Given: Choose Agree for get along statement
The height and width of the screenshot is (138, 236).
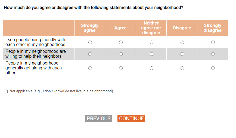Looking at the screenshot, I should click(x=121, y=68).
